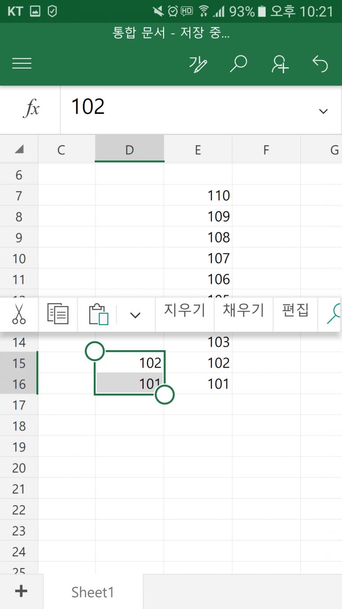
Task: Click the formula bar input showing 102
Action: [189, 107]
